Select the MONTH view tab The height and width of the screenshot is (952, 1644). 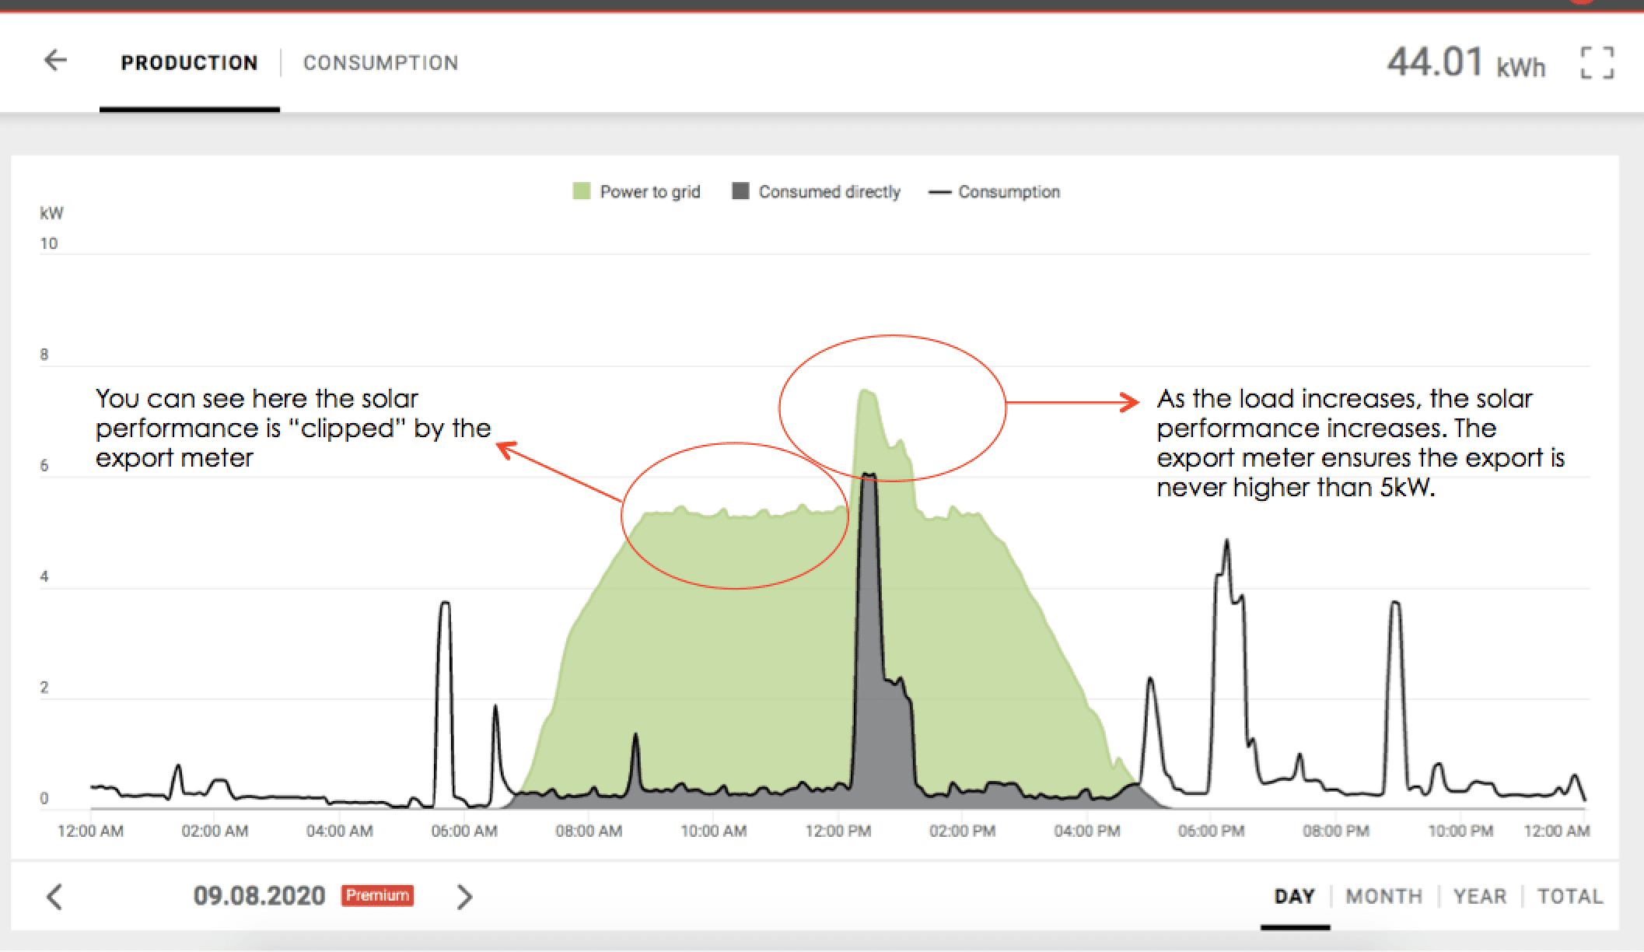tap(1384, 897)
